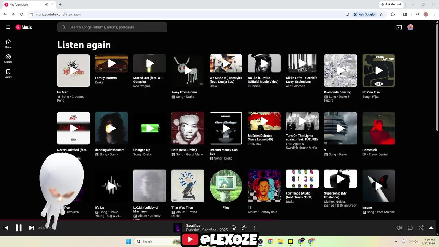This screenshot has width=439, height=247.
Task: Open the Ace Solomon artist link
Action: coord(295,86)
